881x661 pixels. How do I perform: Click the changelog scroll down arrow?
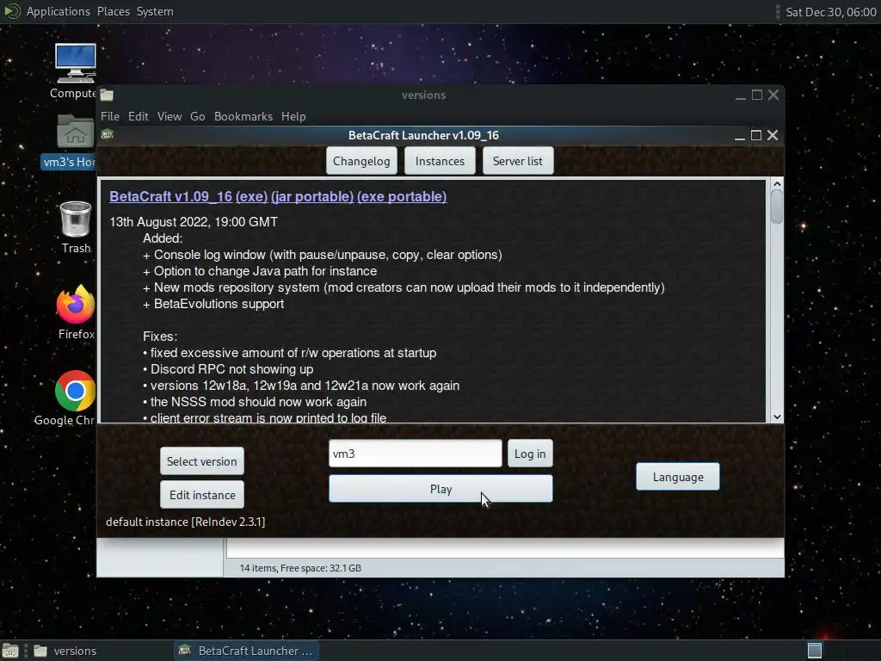point(777,417)
